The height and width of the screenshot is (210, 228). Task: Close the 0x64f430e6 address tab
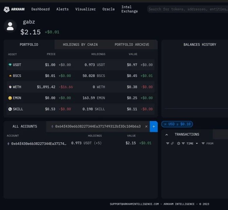[x=147, y=127]
